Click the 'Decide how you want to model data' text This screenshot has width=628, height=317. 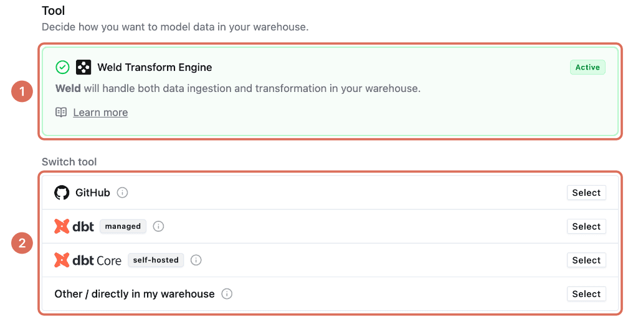tap(175, 27)
